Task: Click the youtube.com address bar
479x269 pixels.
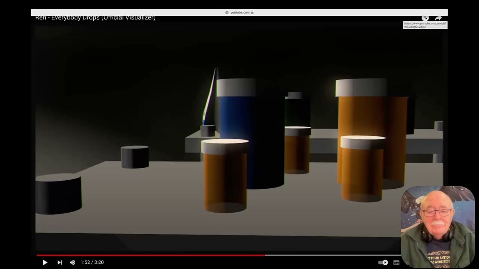Action: point(239,12)
